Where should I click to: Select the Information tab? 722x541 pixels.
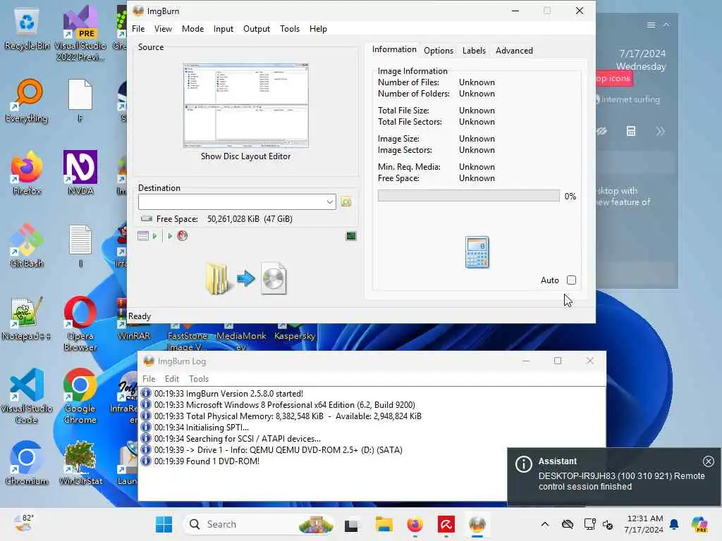394,49
